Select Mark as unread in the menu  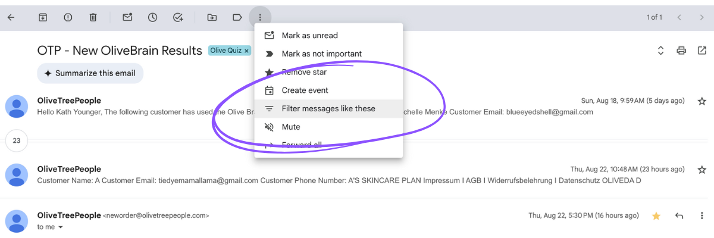coord(328,36)
